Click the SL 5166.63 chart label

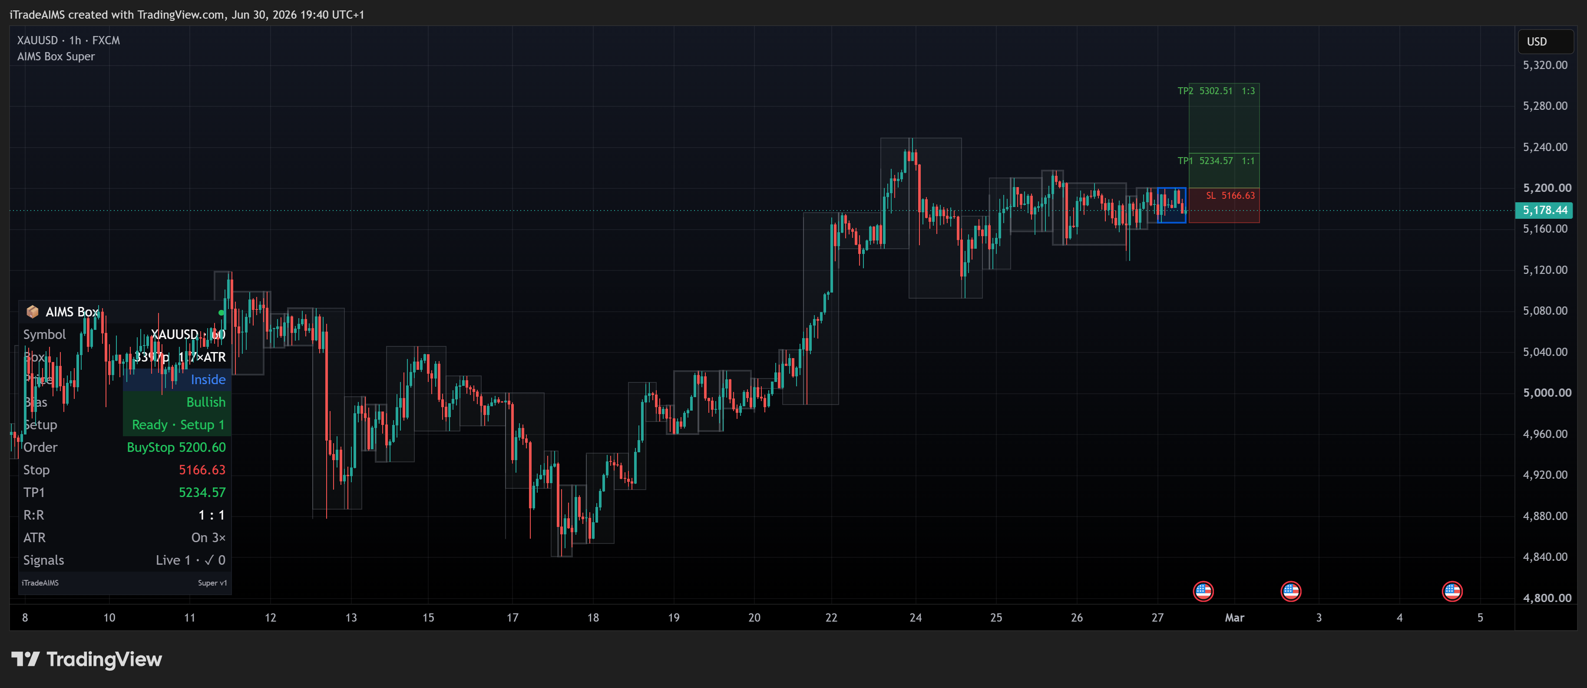tap(1230, 195)
